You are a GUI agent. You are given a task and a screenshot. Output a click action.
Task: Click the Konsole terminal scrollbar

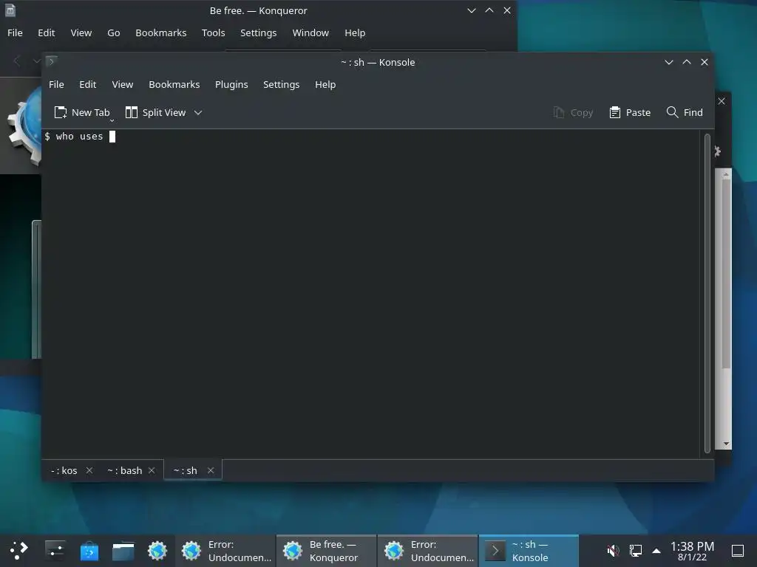(x=707, y=293)
